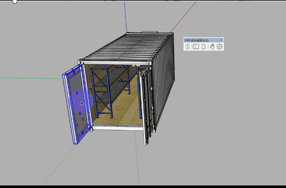The height and width of the screenshot is (188, 286).
Task: Click the open right container door
Action: click(146, 105)
